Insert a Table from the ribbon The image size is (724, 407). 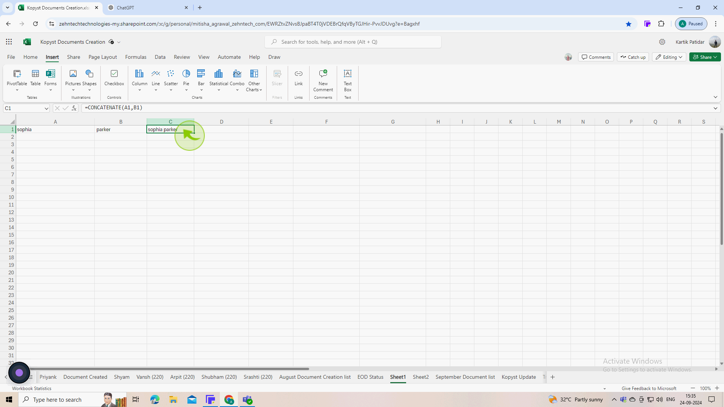(x=35, y=78)
